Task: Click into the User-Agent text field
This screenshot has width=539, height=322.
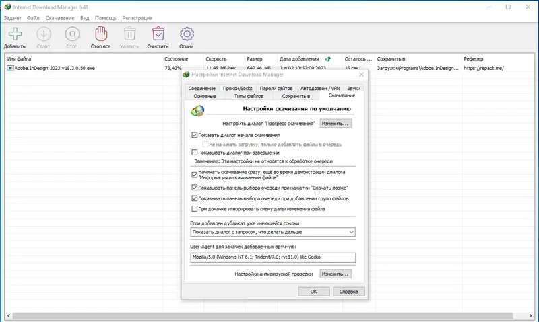Action: click(273, 257)
